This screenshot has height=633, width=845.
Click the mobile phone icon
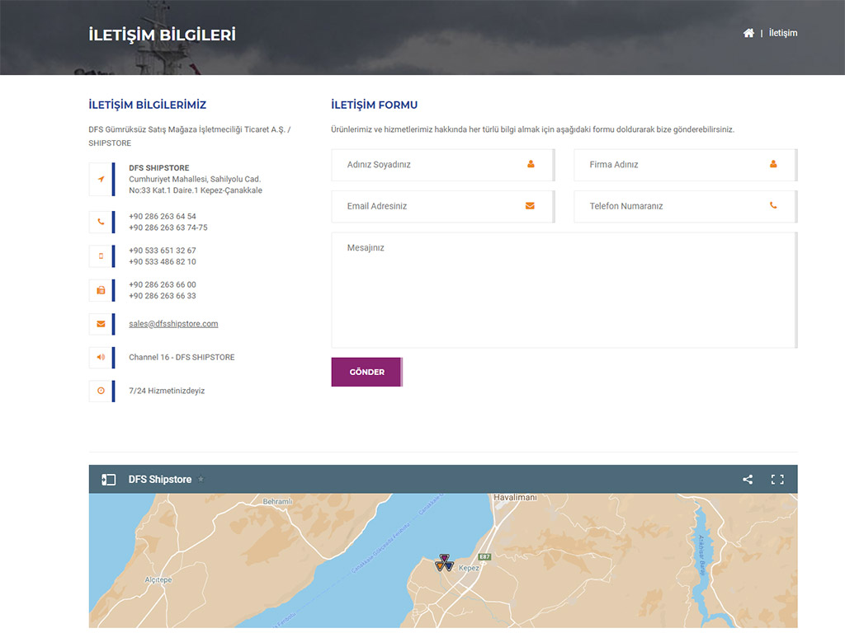point(101,256)
